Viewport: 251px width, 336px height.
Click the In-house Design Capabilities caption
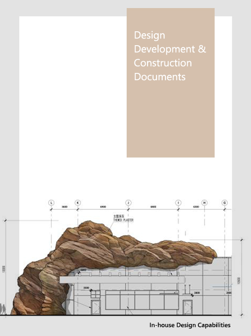(x=190, y=325)
